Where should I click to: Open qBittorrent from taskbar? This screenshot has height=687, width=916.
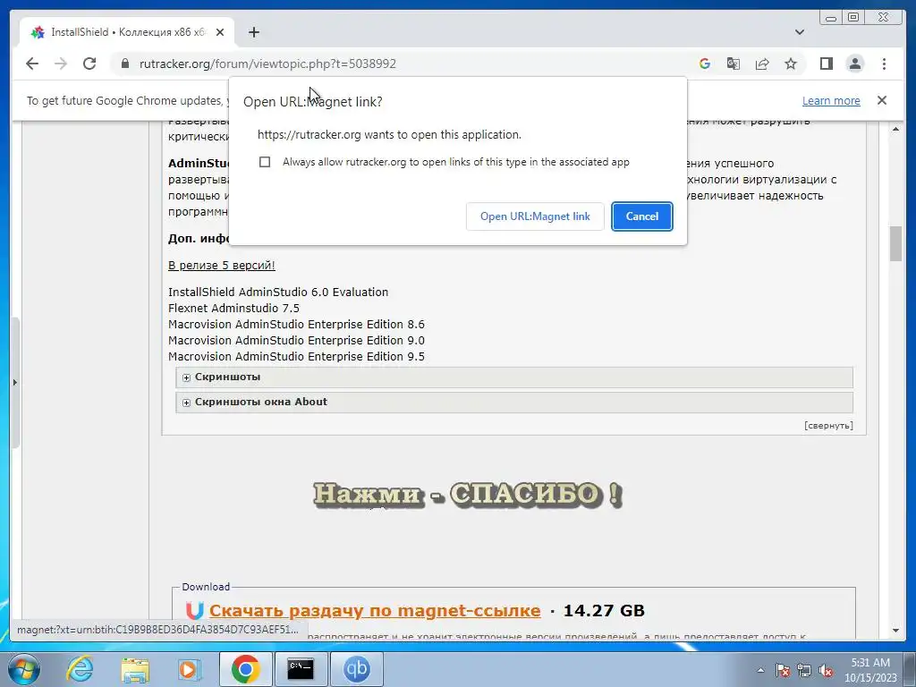pyautogui.click(x=356, y=669)
